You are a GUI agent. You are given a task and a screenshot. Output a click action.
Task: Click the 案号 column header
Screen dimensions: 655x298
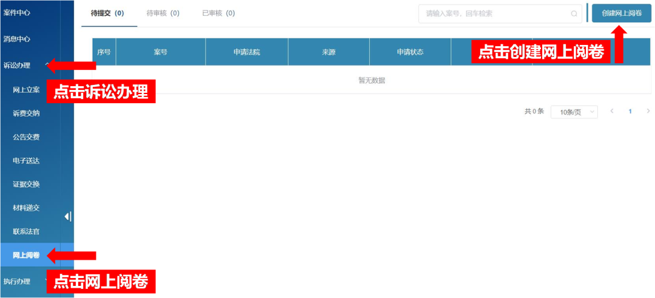pyautogui.click(x=160, y=52)
